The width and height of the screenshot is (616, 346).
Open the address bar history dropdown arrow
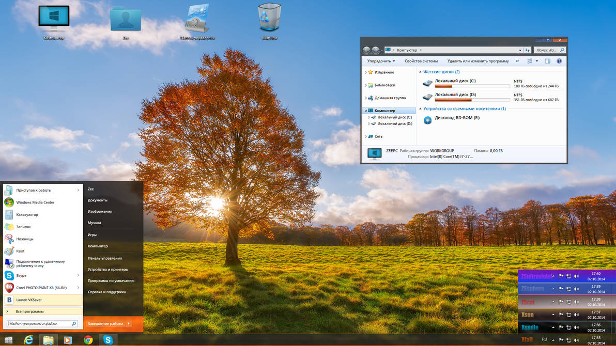click(x=520, y=50)
